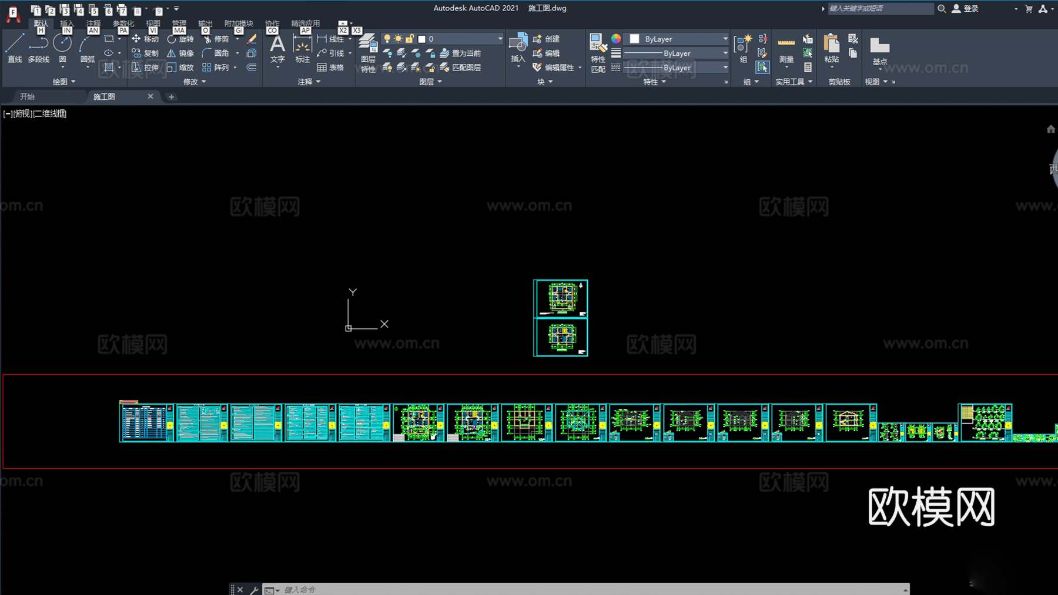Switch to the 施工图 file tab
Viewport: 1058px width, 595px height.
[105, 96]
